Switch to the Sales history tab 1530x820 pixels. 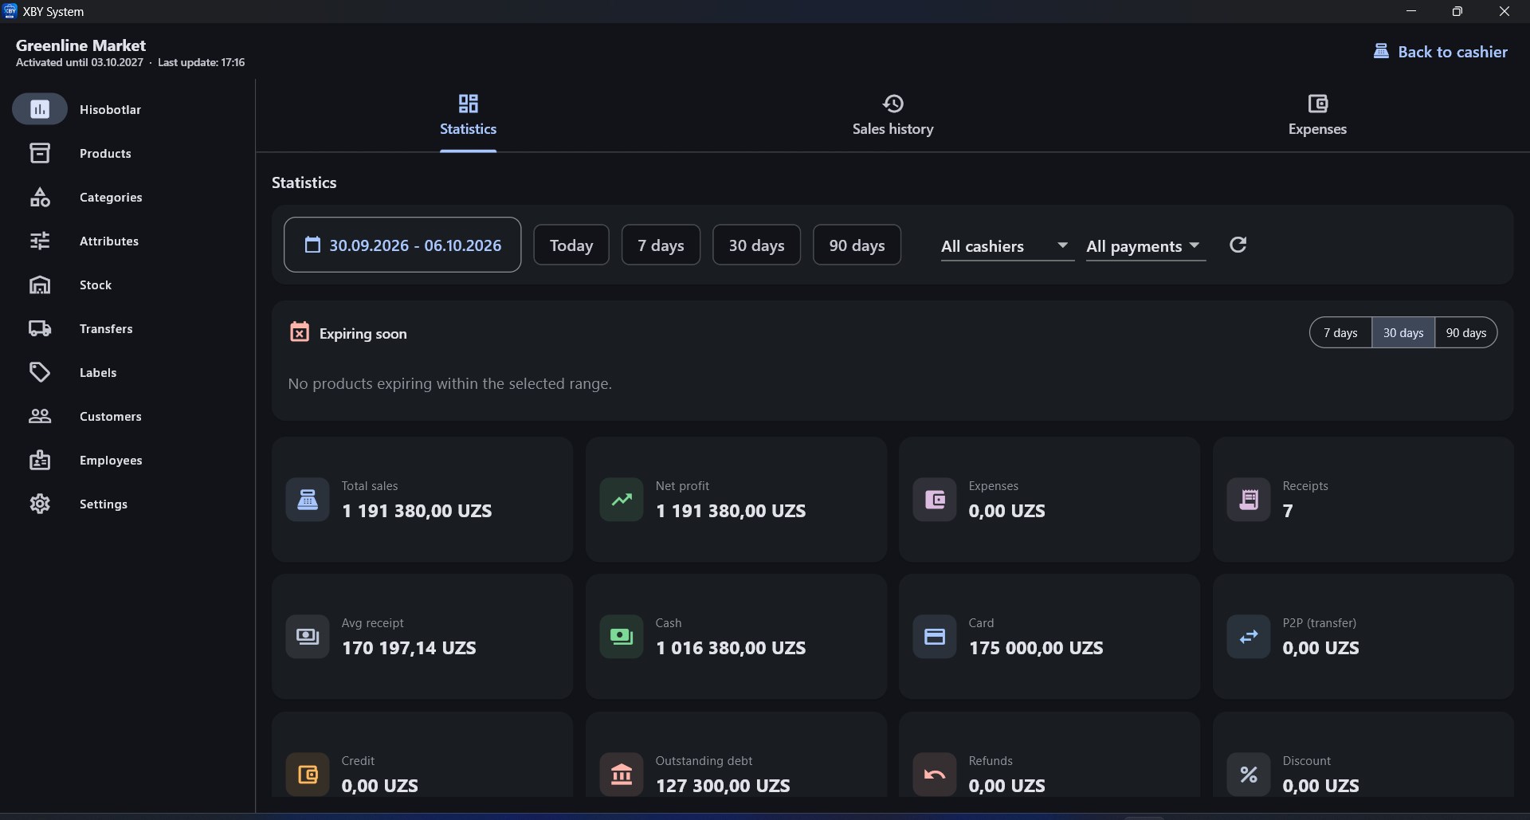[892, 116]
